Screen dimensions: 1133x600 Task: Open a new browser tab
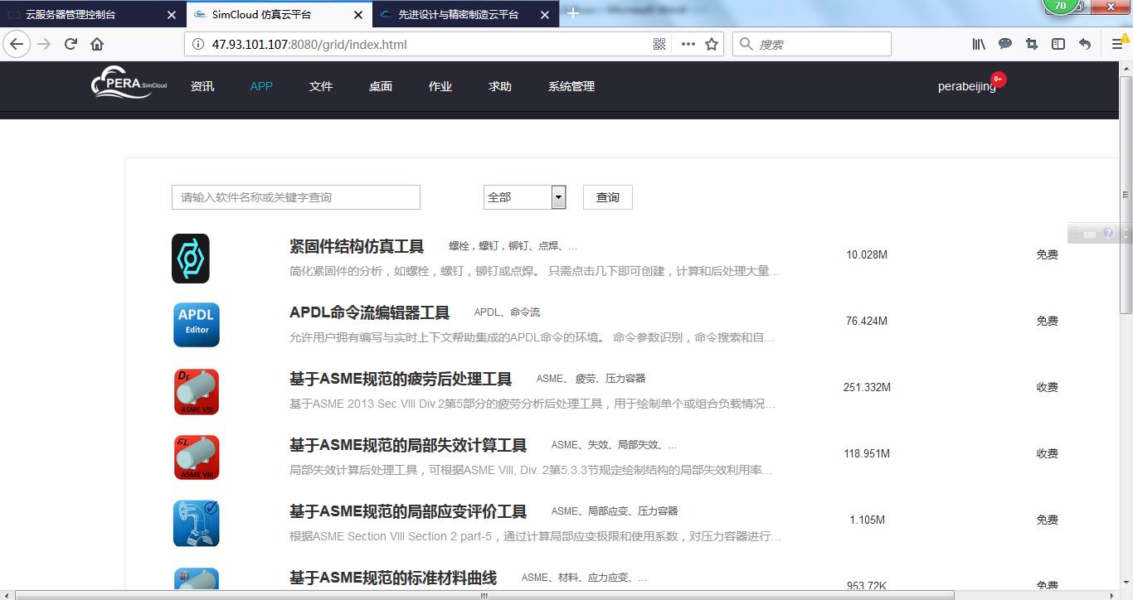573,13
